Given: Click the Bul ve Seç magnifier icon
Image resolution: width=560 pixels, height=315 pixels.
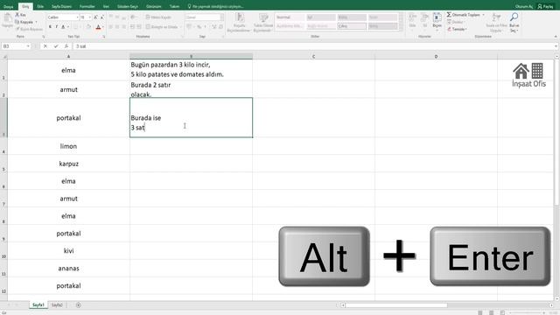Looking at the screenshot, I should [514, 17].
